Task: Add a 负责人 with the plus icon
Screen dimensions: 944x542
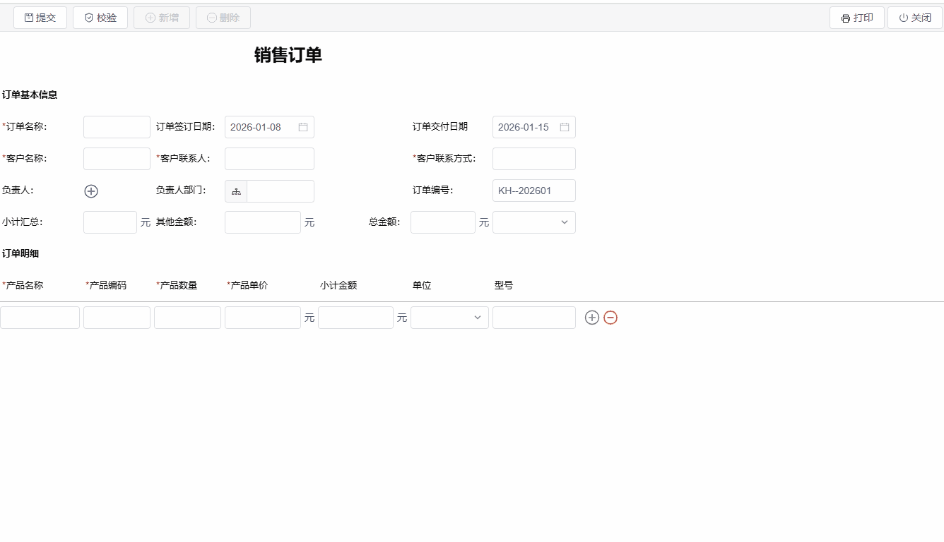Action: pyautogui.click(x=91, y=191)
